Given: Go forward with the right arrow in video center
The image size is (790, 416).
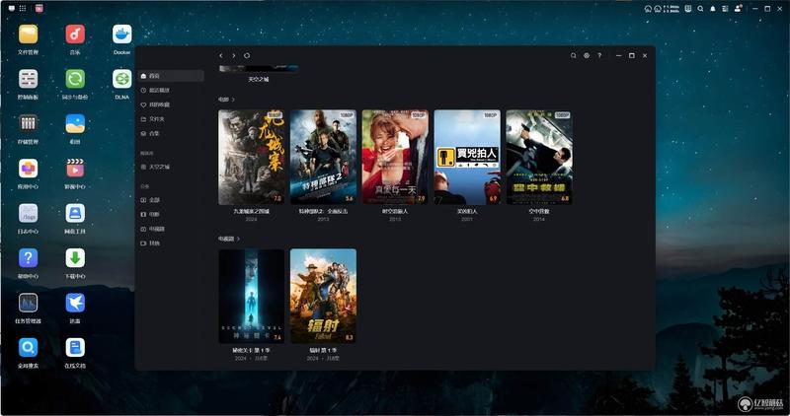Looking at the screenshot, I should click(234, 55).
